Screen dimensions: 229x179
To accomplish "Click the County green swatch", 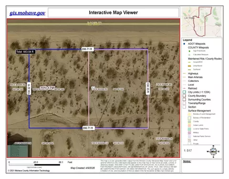I will coord(189,121).
